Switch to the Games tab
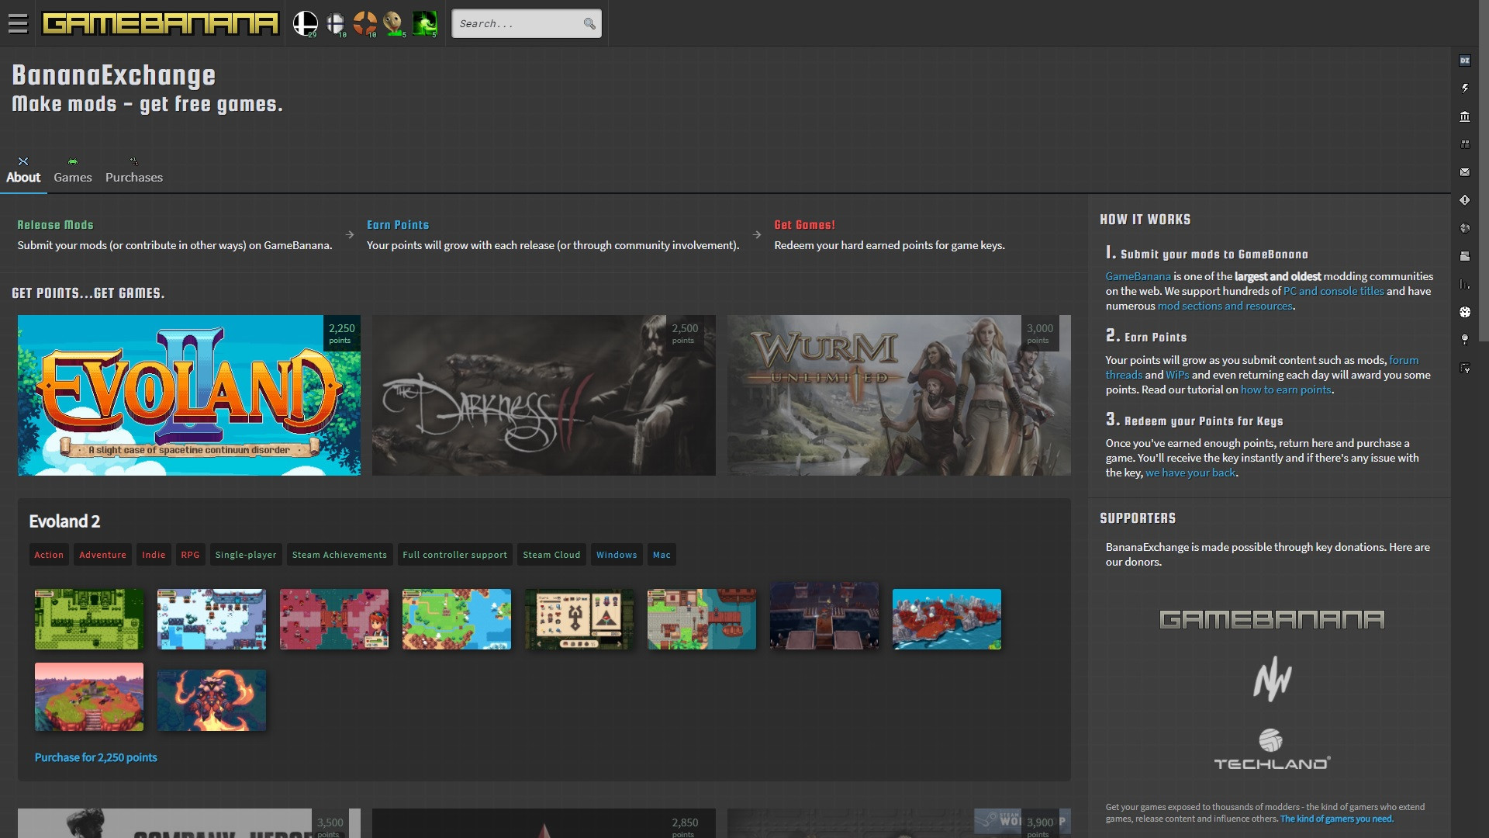The width and height of the screenshot is (1489, 838). point(72,177)
